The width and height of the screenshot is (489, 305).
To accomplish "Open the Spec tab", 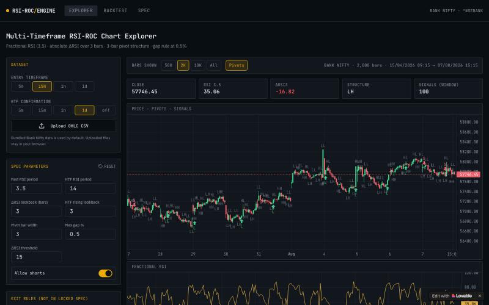I will tap(144, 10).
